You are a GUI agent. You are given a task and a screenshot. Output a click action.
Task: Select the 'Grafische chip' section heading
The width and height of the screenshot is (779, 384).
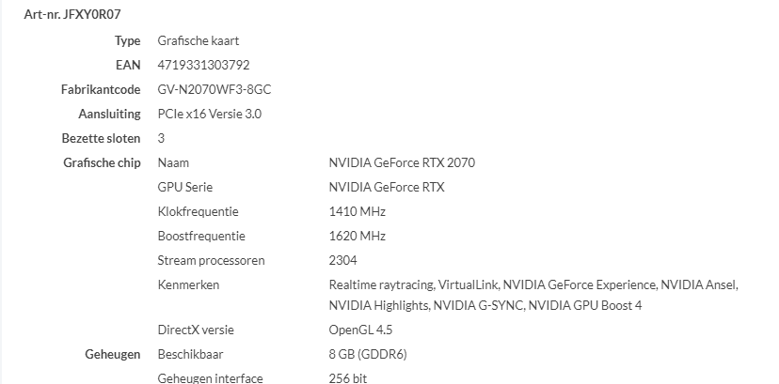point(102,162)
